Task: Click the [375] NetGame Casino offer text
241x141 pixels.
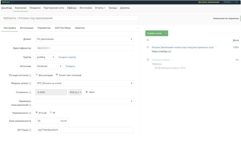Action: 167,68
